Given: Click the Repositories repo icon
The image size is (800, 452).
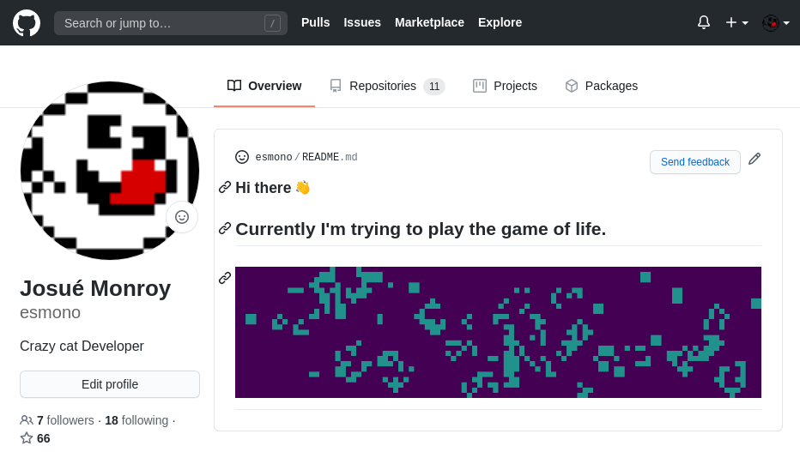Looking at the screenshot, I should coord(336,86).
